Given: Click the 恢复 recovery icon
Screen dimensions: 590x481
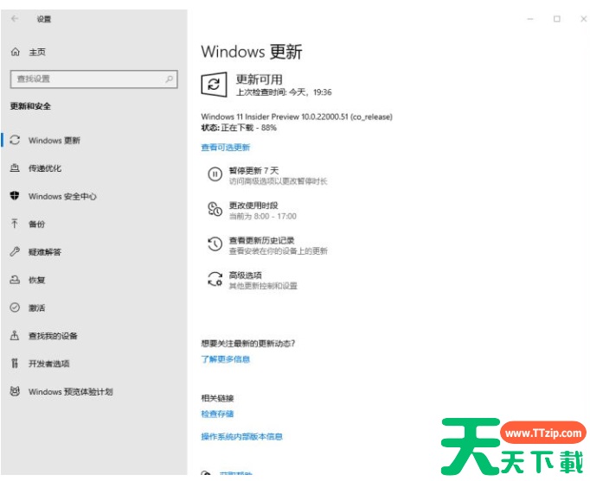Looking at the screenshot, I should coord(15,280).
